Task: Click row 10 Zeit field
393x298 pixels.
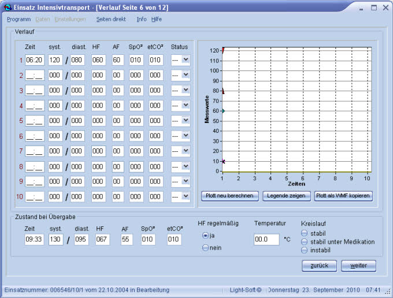Action: 35,197
